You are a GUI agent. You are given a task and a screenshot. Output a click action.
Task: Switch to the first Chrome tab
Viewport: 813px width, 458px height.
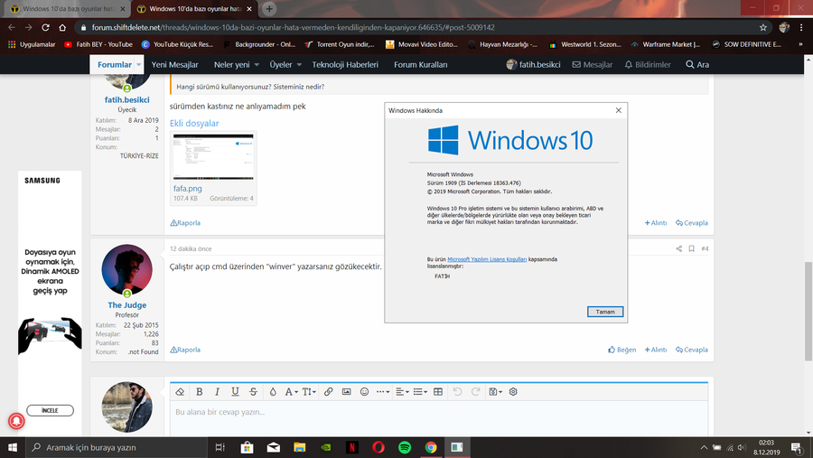(67, 9)
